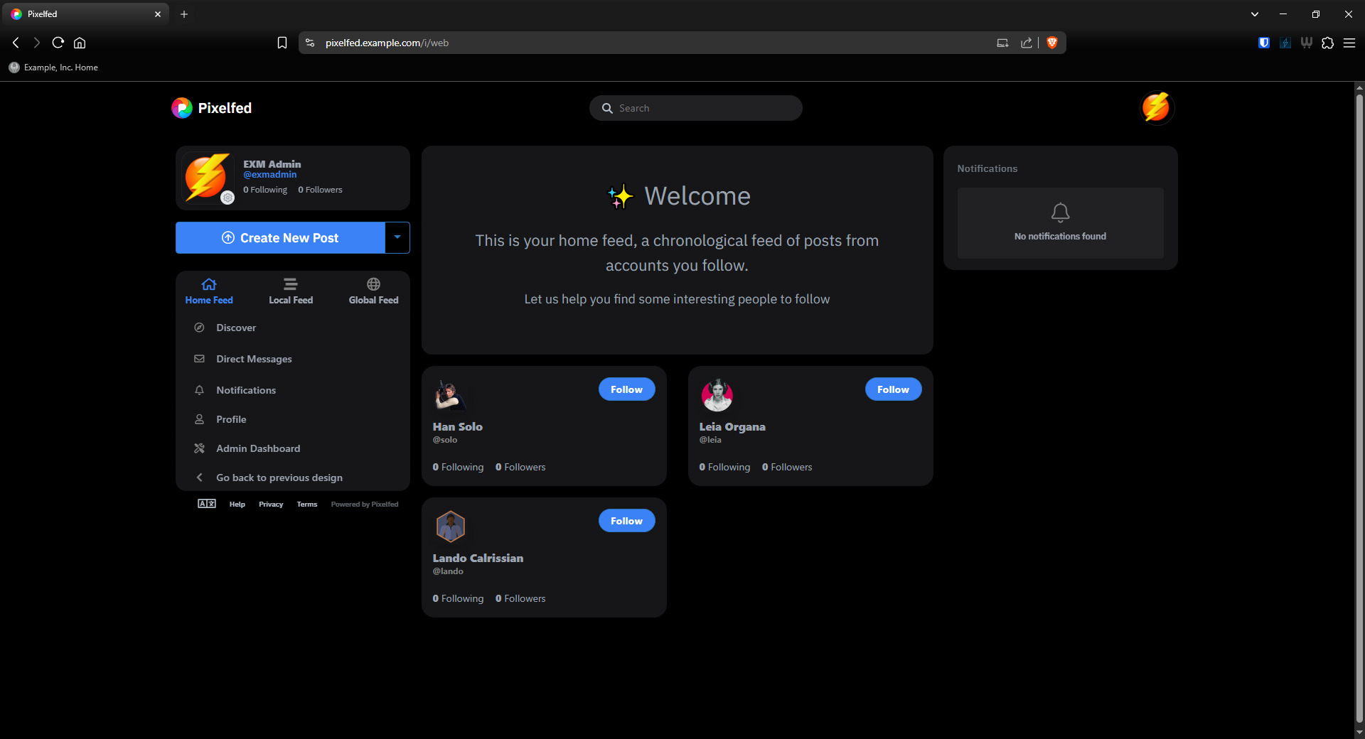Click the Brave Shields lion icon
1365x739 pixels.
pyautogui.click(x=1052, y=43)
